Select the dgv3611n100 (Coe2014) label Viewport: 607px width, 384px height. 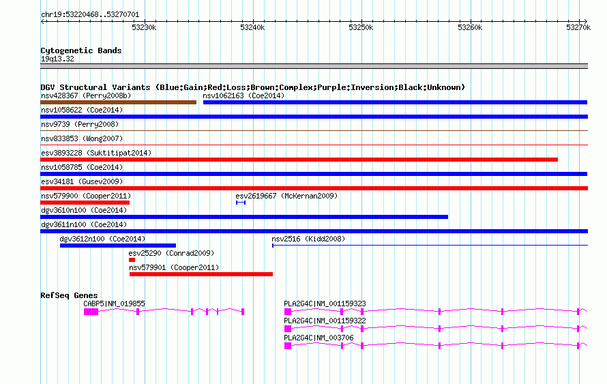(84, 224)
